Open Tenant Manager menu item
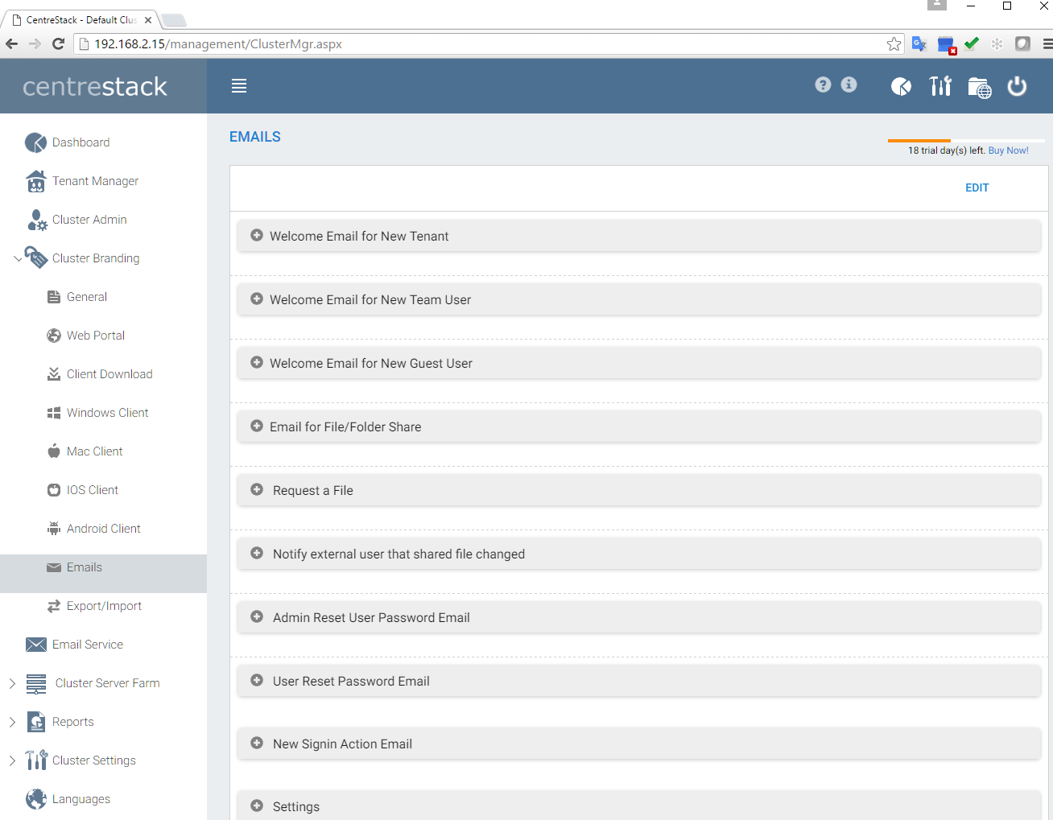The width and height of the screenshot is (1053, 820). coord(95,181)
